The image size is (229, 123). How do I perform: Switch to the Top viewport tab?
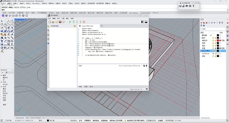coord(27,118)
